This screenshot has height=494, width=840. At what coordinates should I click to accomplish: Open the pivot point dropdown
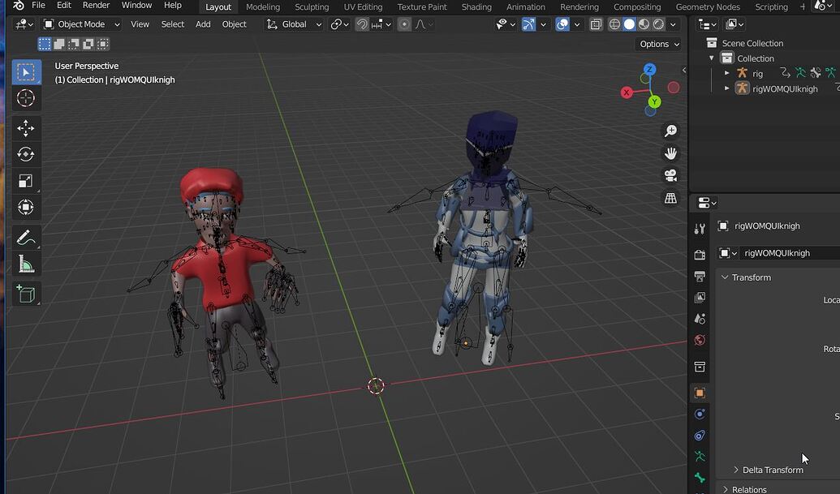tap(339, 24)
